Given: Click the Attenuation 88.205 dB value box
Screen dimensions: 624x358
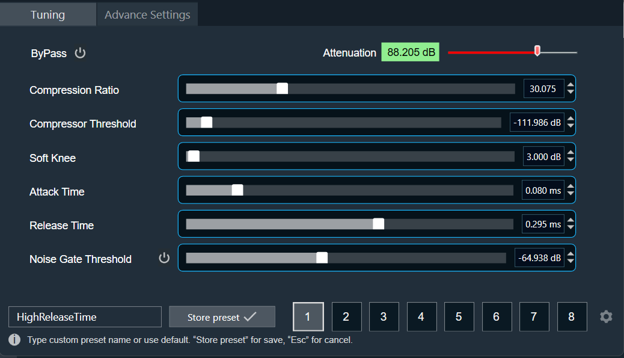Looking at the screenshot, I should click(x=411, y=52).
